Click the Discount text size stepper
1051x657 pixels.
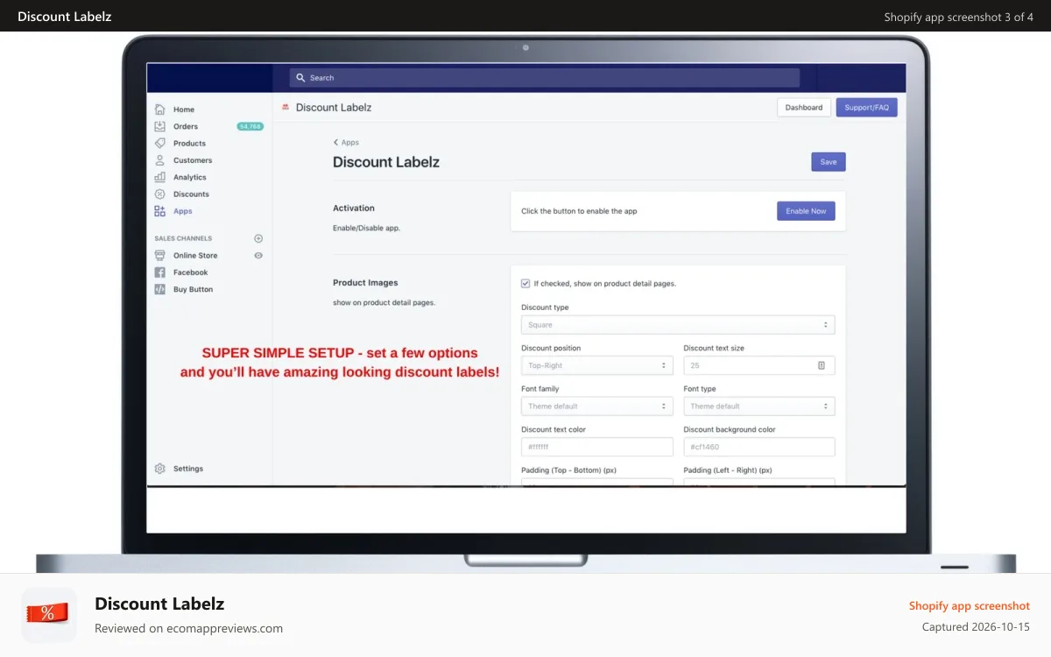822,365
